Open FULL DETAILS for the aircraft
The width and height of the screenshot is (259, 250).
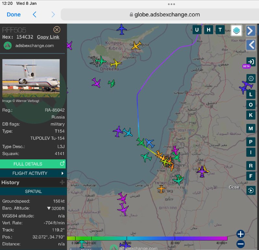click(x=33, y=164)
